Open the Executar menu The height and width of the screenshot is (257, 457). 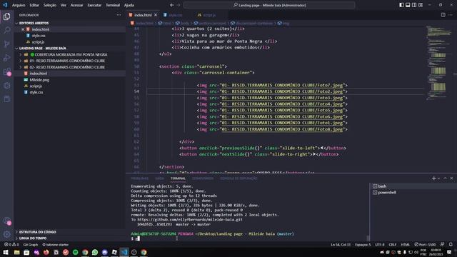point(94,5)
